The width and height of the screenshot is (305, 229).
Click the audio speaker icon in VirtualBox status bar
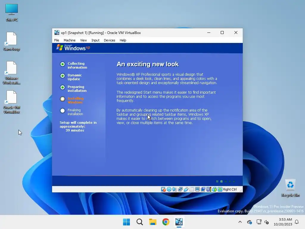point(175,189)
